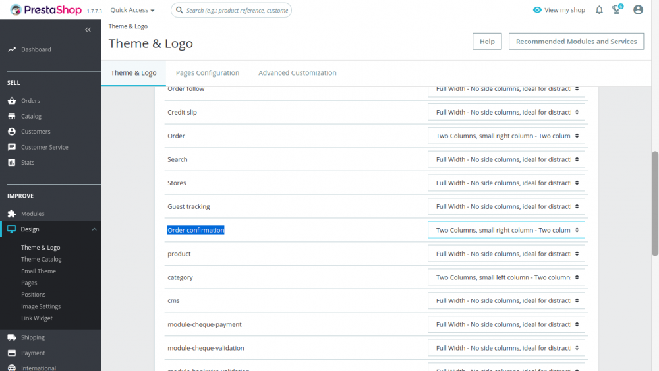
Task: Click the Help button
Action: (487, 42)
